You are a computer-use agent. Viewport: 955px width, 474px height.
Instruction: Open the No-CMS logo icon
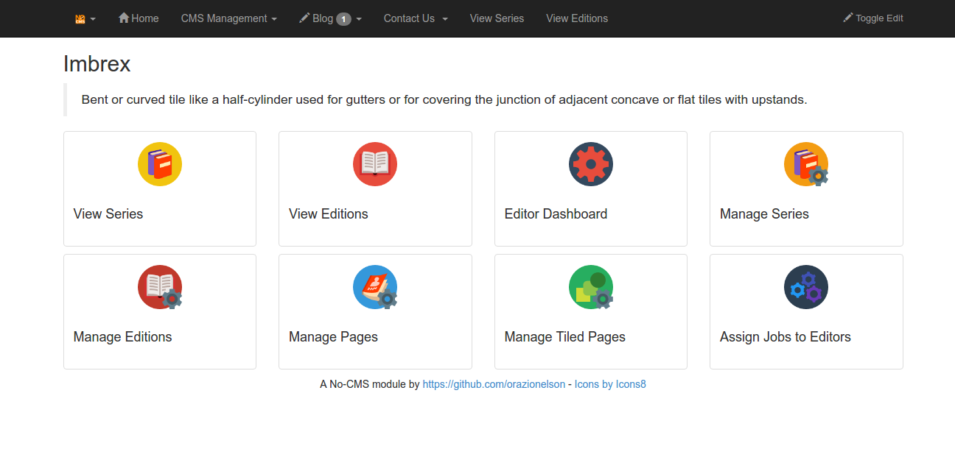[81, 18]
